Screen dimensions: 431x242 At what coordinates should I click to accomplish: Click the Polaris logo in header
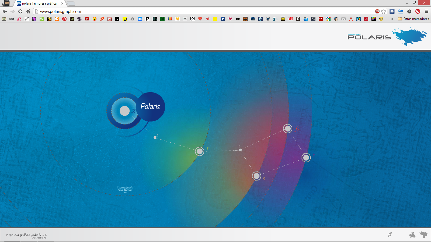point(387,37)
